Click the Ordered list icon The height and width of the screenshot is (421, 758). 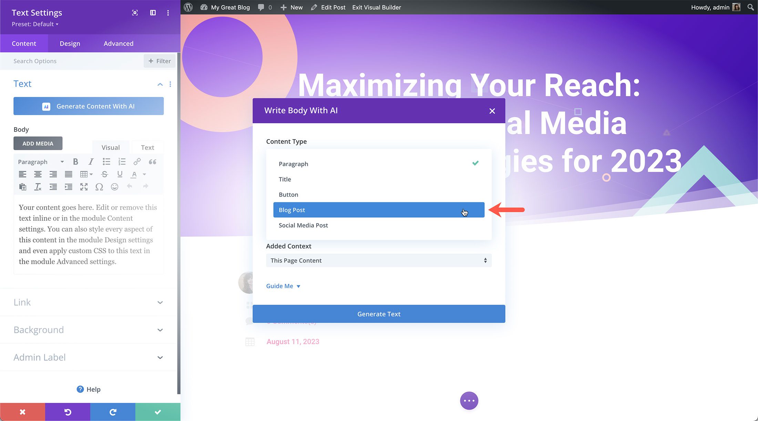pos(121,162)
